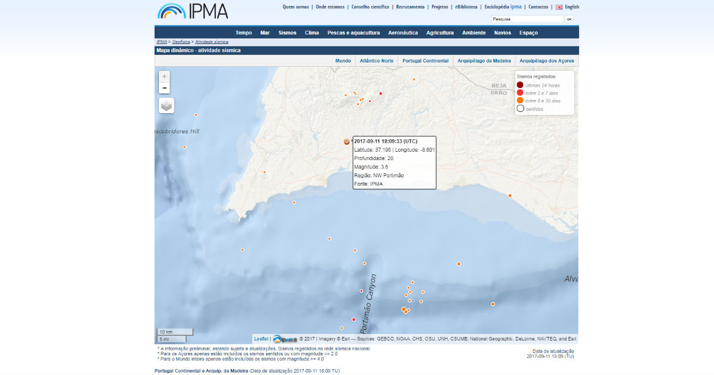Click the white 'sentidos' legend circle
The width and height of the screenshot is (714, 375).
tap(520, 108)
